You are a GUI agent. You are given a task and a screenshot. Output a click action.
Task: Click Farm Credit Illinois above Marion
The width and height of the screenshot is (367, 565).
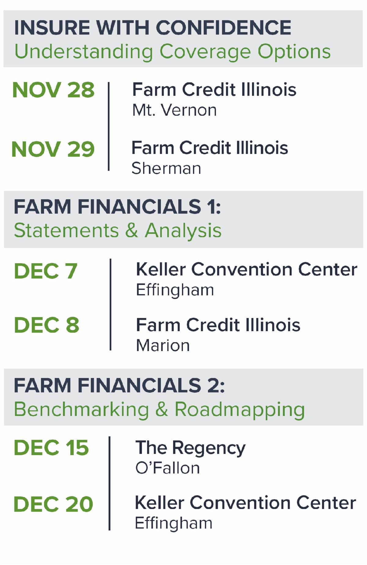point(218,325)
